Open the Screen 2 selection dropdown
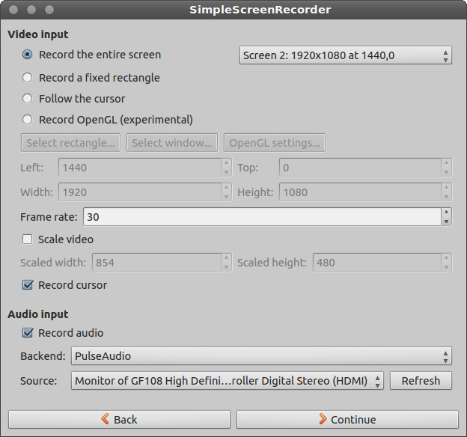Image resolution: width=467 pixels, height=437 pixels. tap(345, 55)
